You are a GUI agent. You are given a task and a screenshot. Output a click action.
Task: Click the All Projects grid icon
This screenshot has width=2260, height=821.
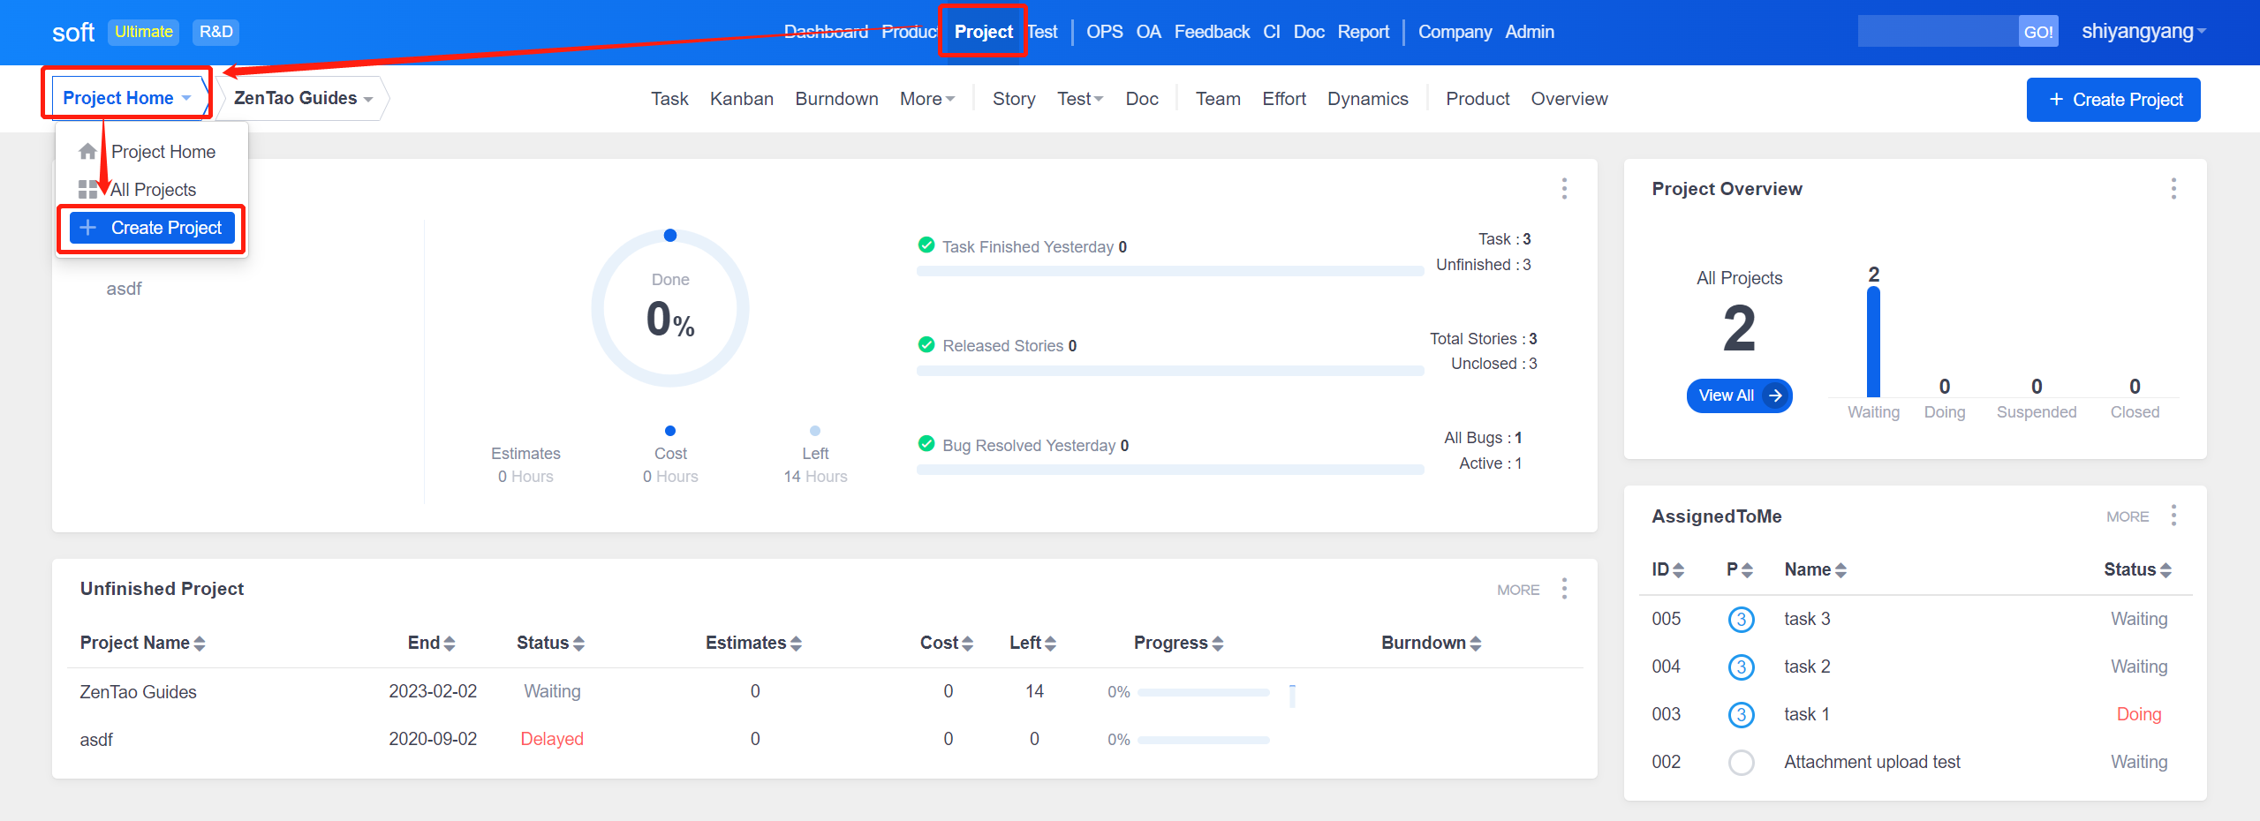tap(87, 190)
